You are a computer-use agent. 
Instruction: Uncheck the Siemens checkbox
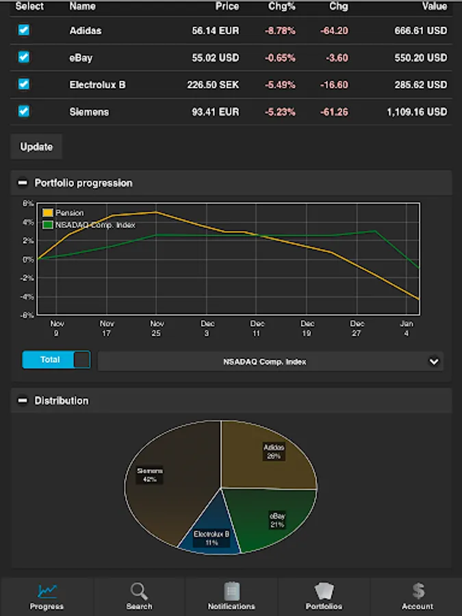point(23,111)
